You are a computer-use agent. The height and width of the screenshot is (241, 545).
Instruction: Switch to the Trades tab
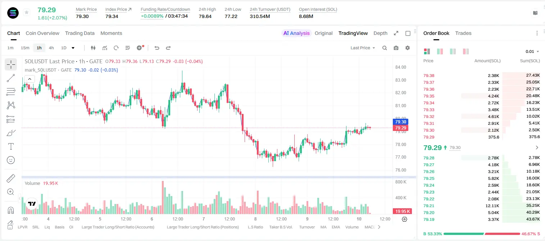coord(463,33)
